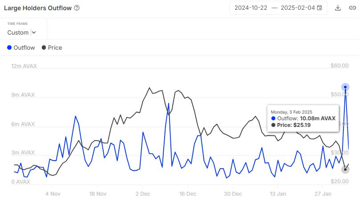The width and height of the screenshot is (359, 205).
Task: Click the 2 Dec axis label
Action: pyautogui.click(x=143, y=194)
